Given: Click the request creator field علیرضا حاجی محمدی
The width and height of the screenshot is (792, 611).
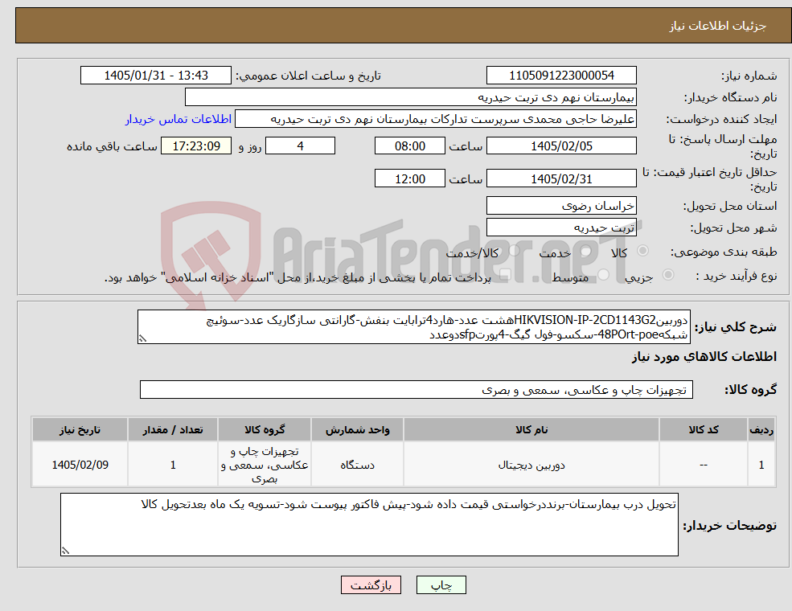Looking at the screenshot, I should tap(435, 119).
